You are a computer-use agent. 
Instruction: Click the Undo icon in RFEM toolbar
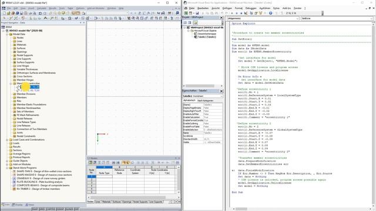[x=41, y=13]
